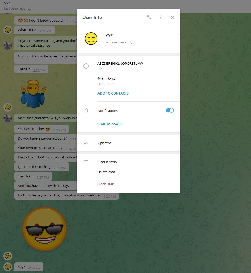Screen dimensions: 251x273
Task: Open the three-dot more options menu
Action: coord(161,17)
